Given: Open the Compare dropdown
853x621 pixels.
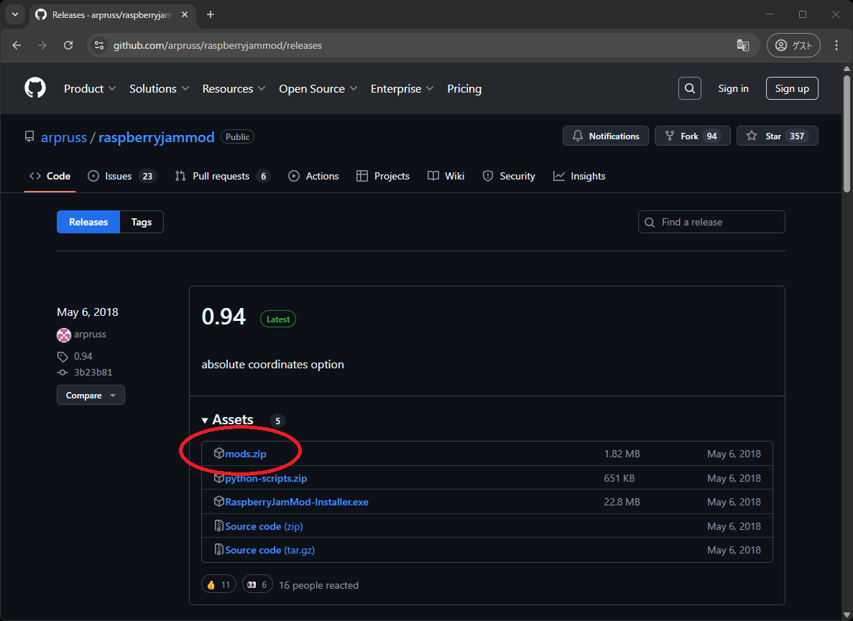Looking at the screenshot, I should (x=91, y=395).
